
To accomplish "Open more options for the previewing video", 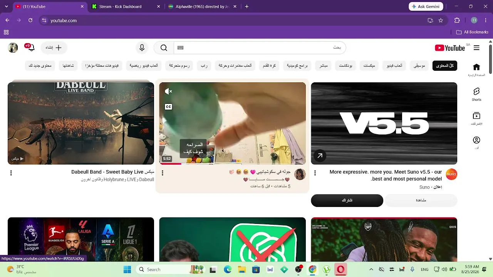I will click(163, 173).
